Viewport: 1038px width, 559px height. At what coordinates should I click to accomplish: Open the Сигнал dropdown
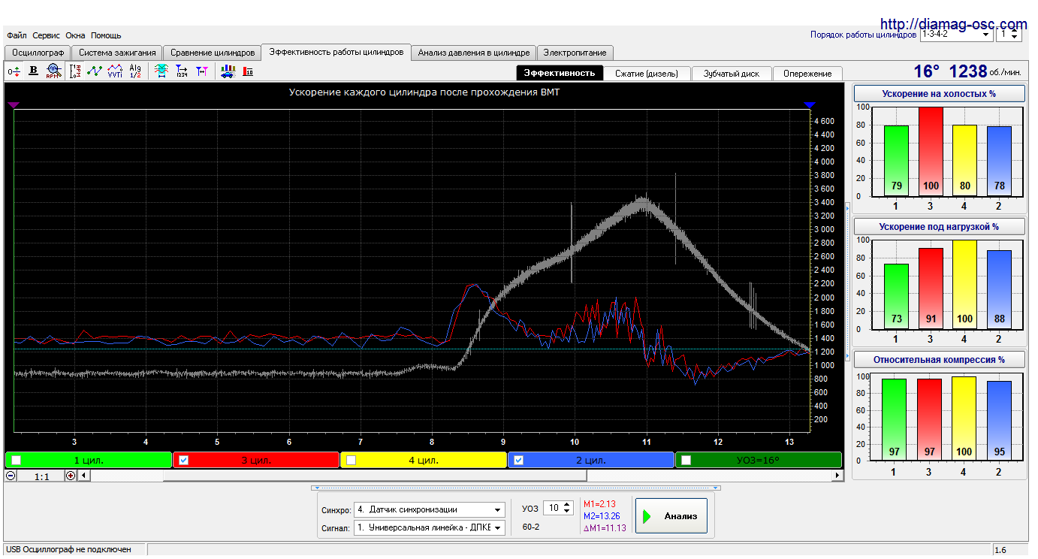tap(430, 527)
